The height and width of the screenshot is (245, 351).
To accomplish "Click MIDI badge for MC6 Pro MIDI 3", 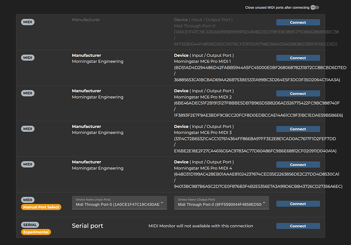I will pyautogui.click(x=28, y=129).
